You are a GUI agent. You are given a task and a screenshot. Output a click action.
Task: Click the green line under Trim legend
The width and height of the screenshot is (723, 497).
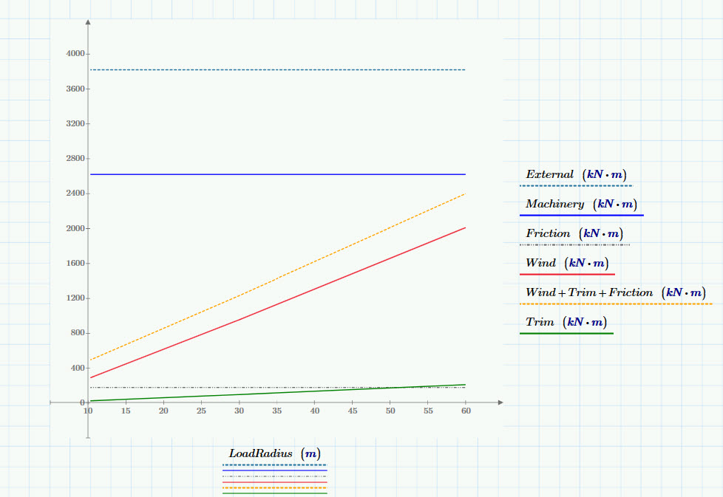[566, 333]
